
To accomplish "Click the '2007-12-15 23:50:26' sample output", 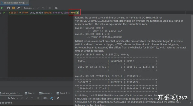I will [x=107, y=31].
